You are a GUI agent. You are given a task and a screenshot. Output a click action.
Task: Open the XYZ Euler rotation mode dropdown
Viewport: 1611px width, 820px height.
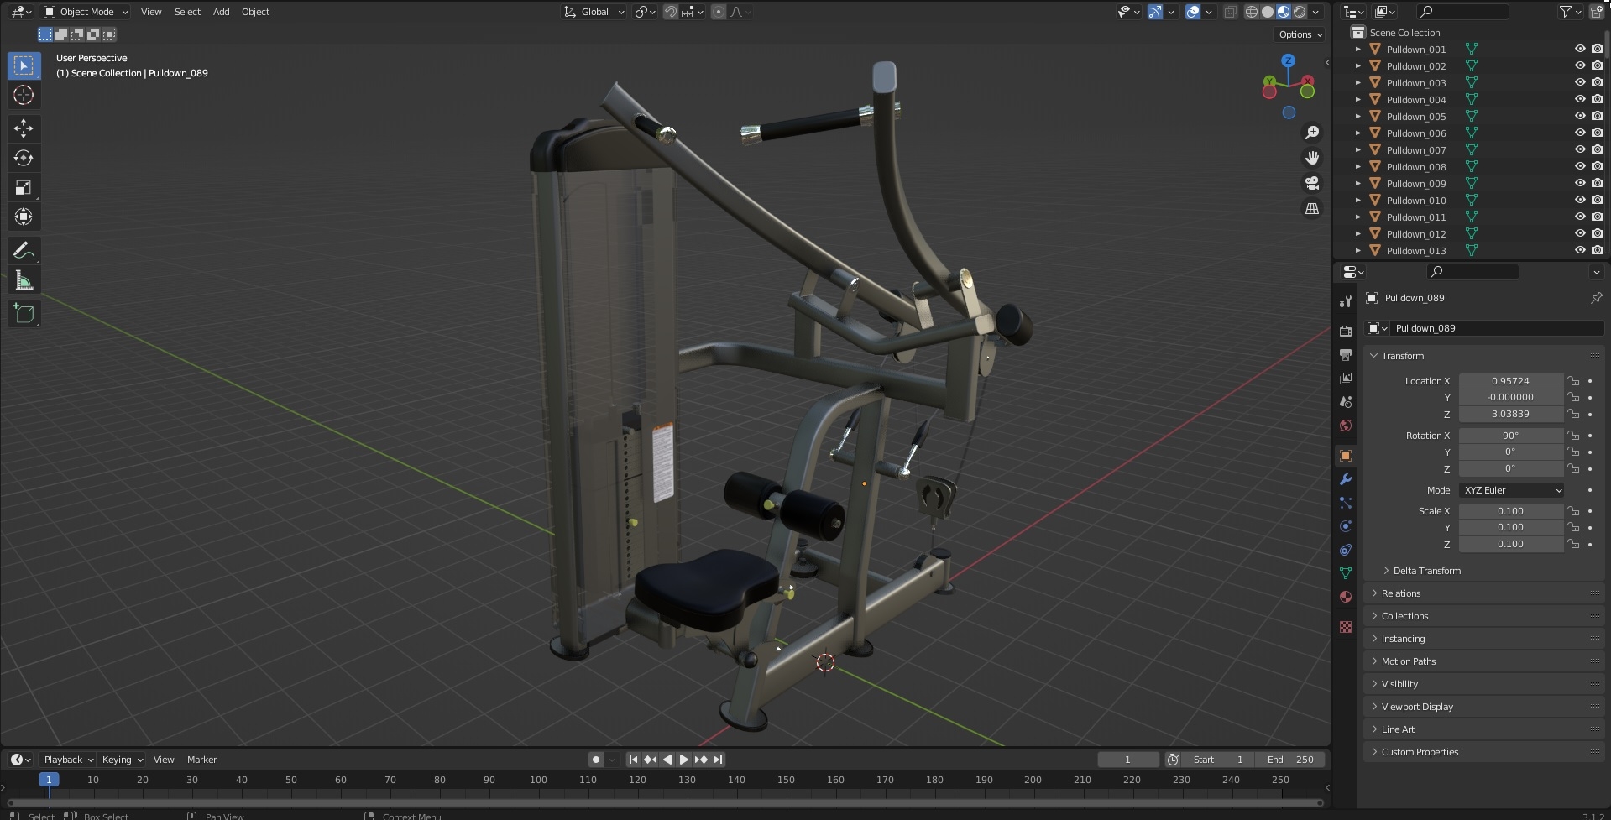pos(1512,490)
